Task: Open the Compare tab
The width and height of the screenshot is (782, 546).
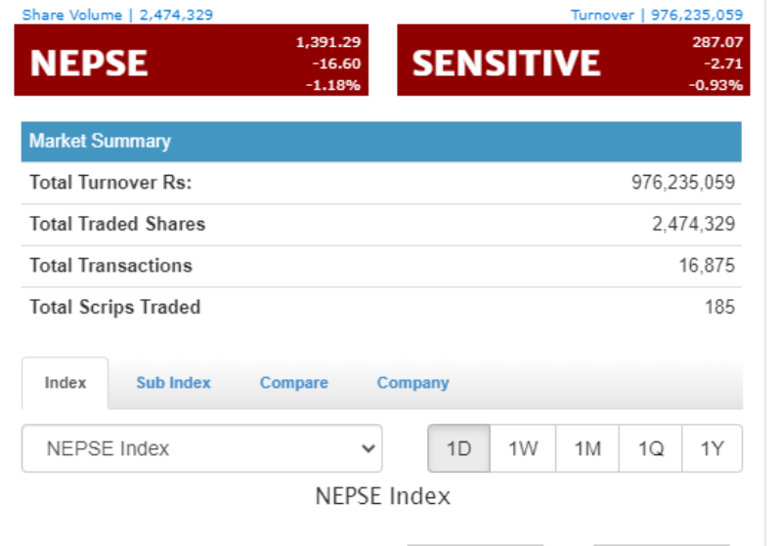Action: point(294,383)
